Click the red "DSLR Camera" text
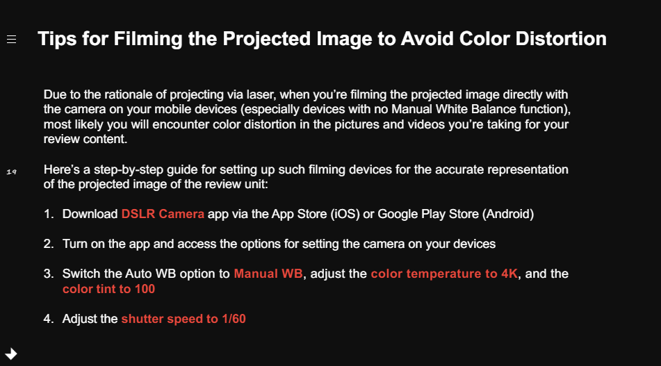 163,214
